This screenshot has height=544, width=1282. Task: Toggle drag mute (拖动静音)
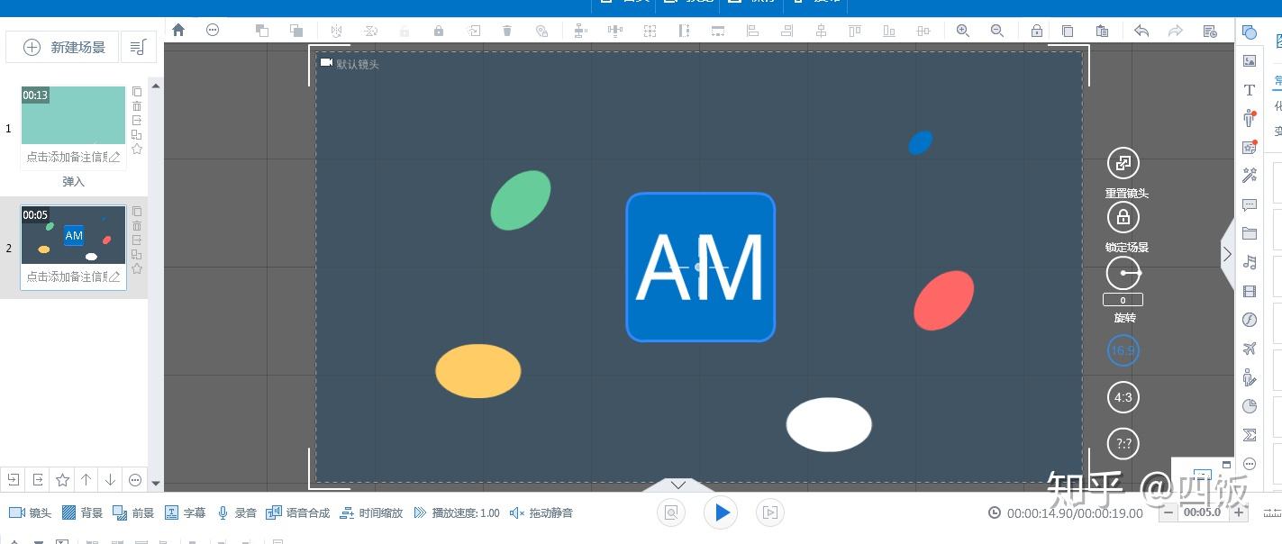541,512
